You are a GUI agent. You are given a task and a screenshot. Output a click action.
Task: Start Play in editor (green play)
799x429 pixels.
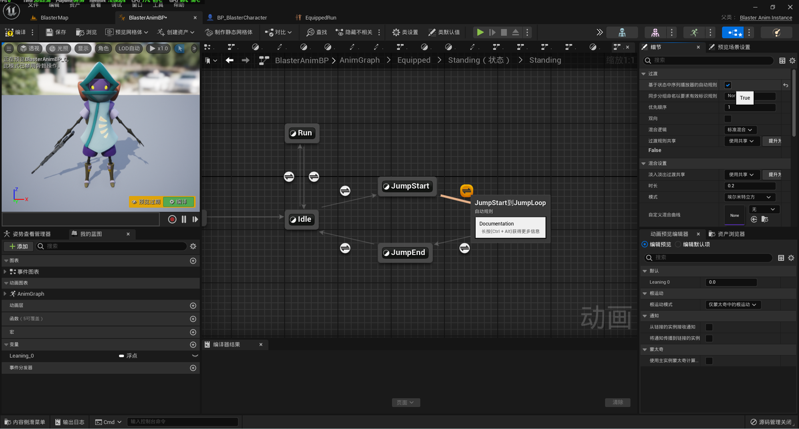(x=480, y=32)
